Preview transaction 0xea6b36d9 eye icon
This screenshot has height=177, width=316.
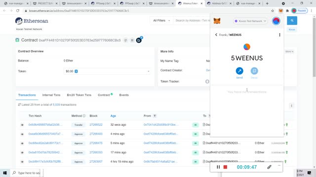[22, 134]
